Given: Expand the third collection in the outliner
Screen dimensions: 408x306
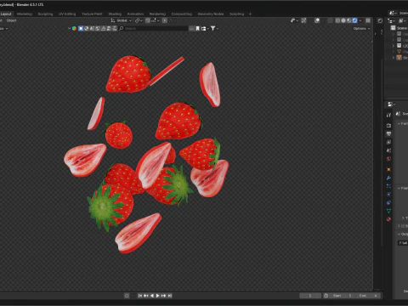Looking at the screenshot, I should pyautogui.click(x=394, y=46).
